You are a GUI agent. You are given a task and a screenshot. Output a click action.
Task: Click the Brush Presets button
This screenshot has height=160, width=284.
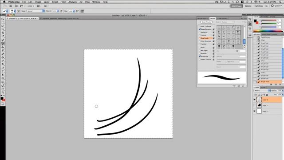click(x=206, y=22)
